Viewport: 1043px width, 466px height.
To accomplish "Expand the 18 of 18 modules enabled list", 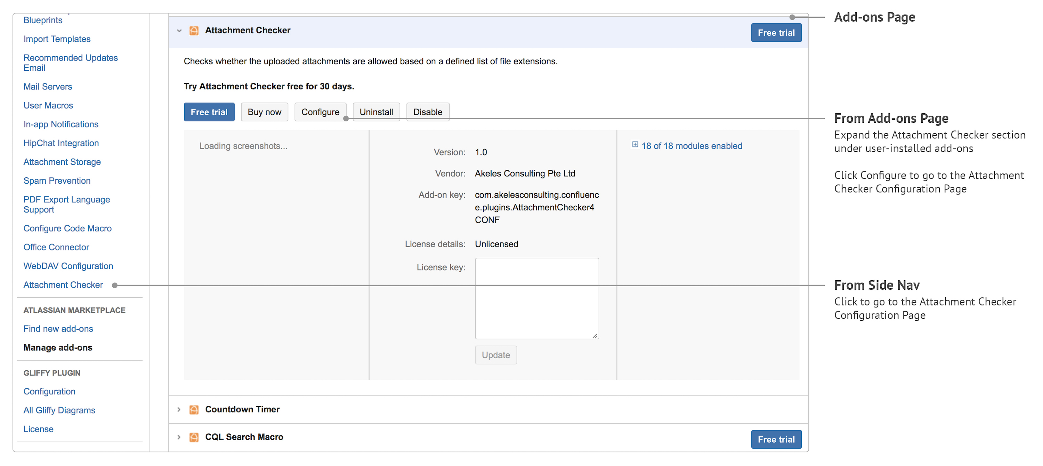I will coord(635,145).
